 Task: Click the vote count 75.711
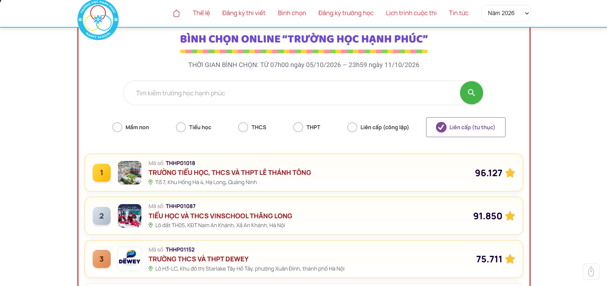point(489,259)
